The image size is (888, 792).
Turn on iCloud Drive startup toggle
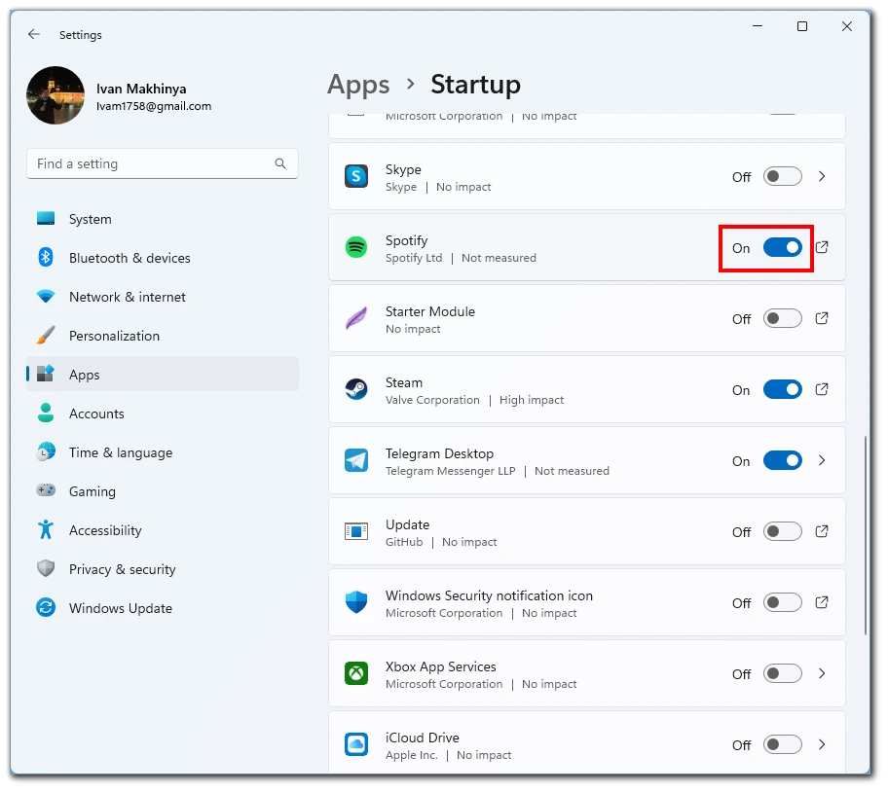point(783,744)
